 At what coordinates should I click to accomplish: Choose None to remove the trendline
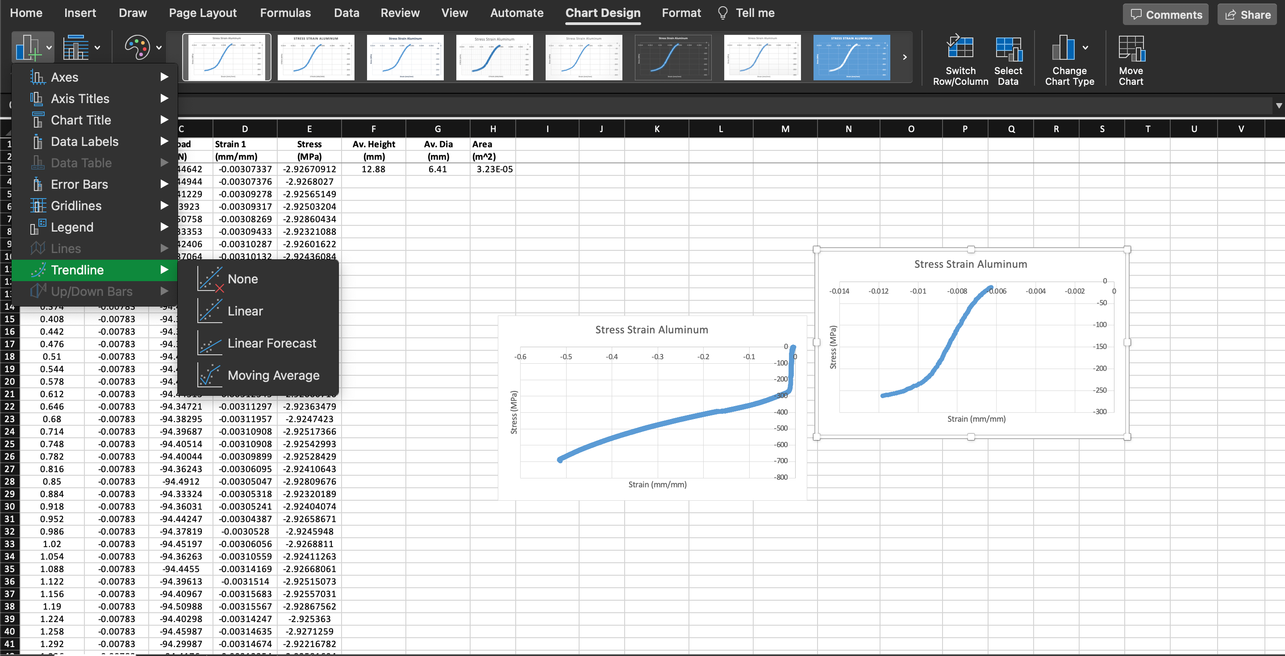(x=242, y=278)
